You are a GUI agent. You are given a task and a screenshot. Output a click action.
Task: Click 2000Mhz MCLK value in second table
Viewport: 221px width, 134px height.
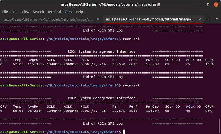(71, 111)
